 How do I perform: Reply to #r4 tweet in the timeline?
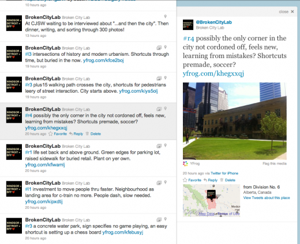tap(76, 134)
